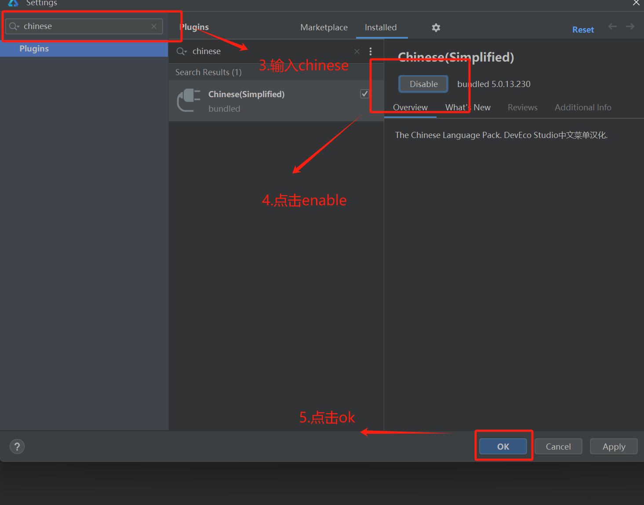Clear the Settings search field text

[154, 26]
